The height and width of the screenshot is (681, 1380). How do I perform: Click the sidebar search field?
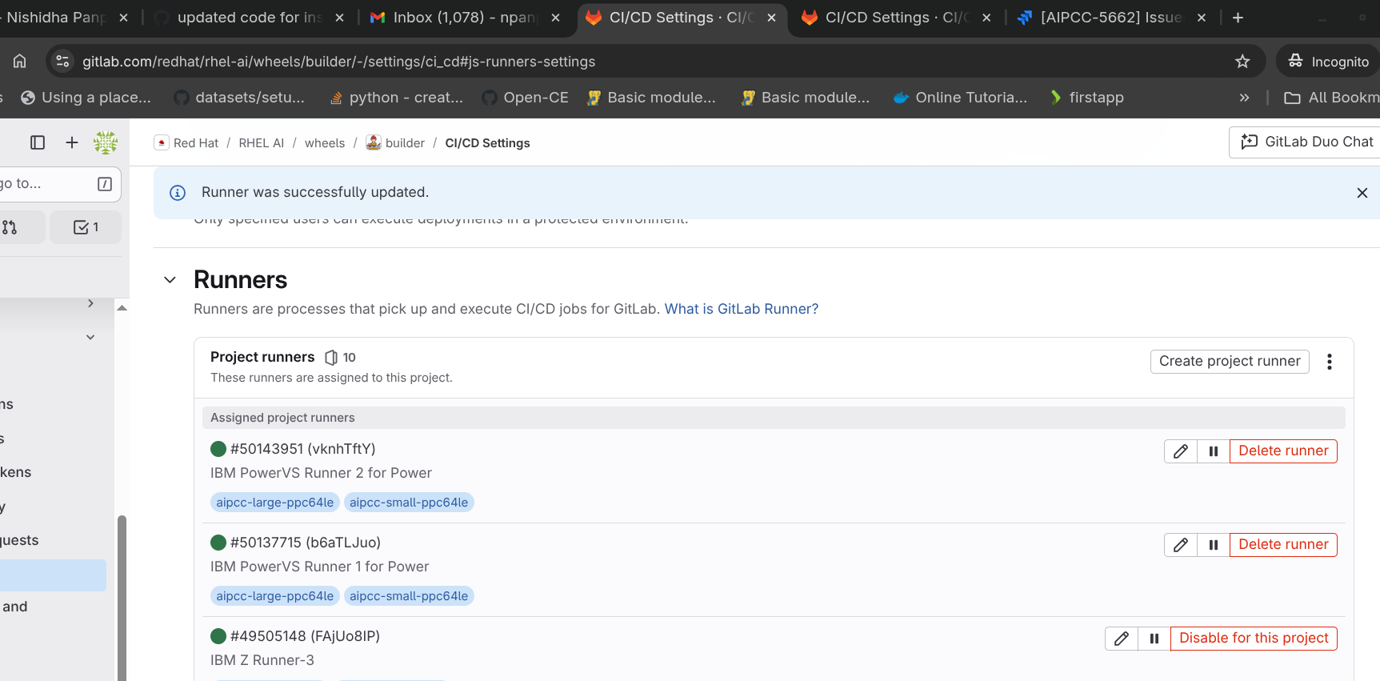[x=48, y=184]
